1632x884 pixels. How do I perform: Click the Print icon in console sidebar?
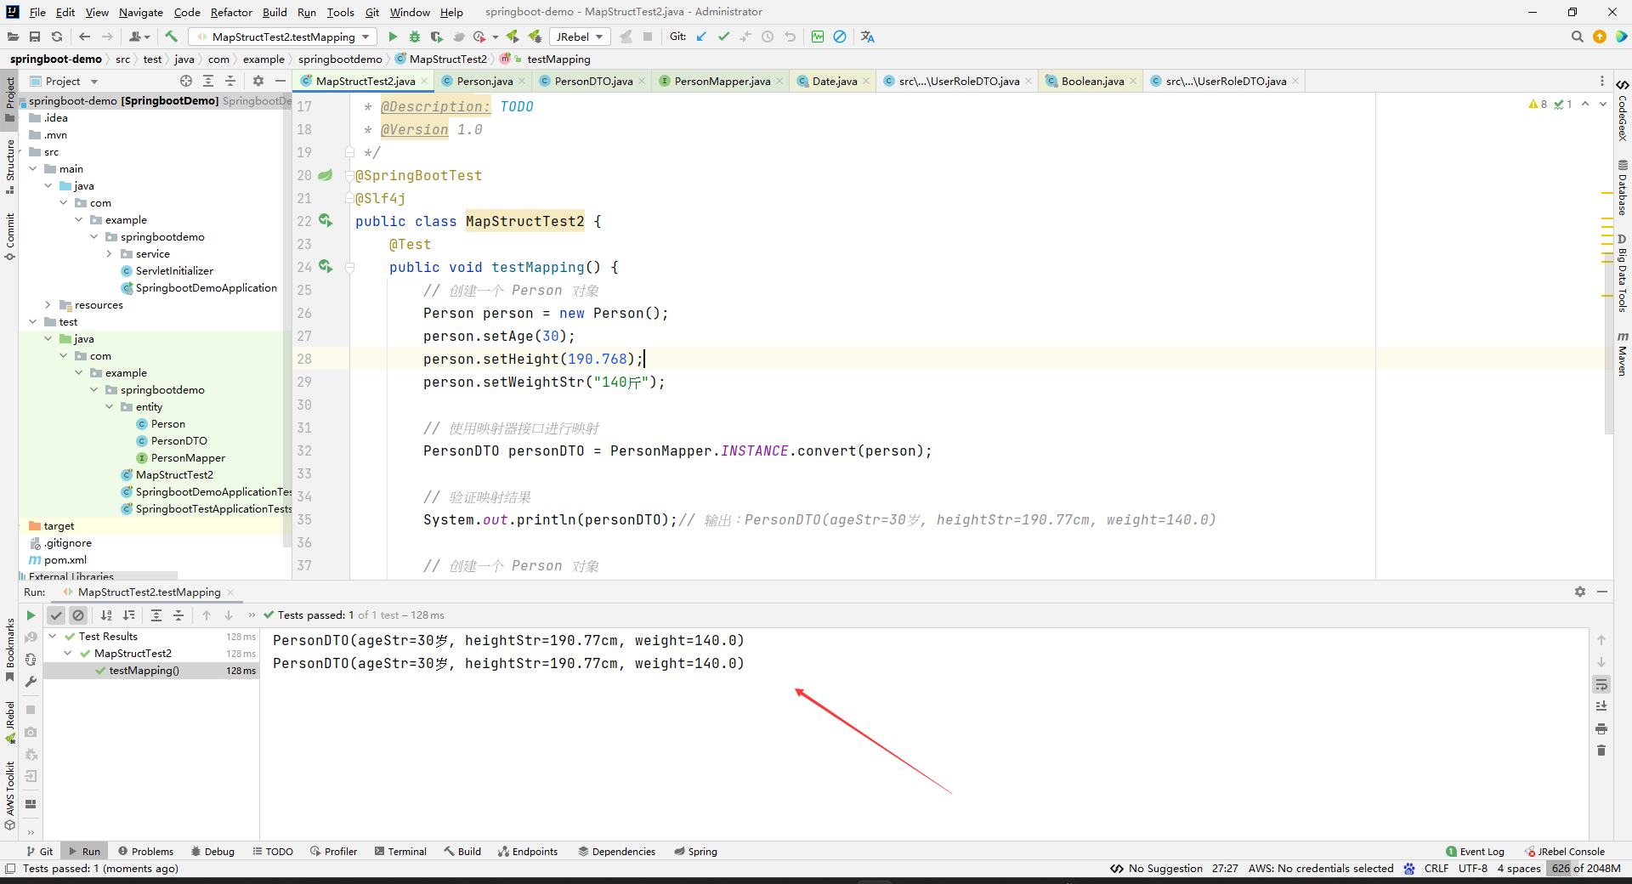pyautogui.click(x=1601, y=728)
